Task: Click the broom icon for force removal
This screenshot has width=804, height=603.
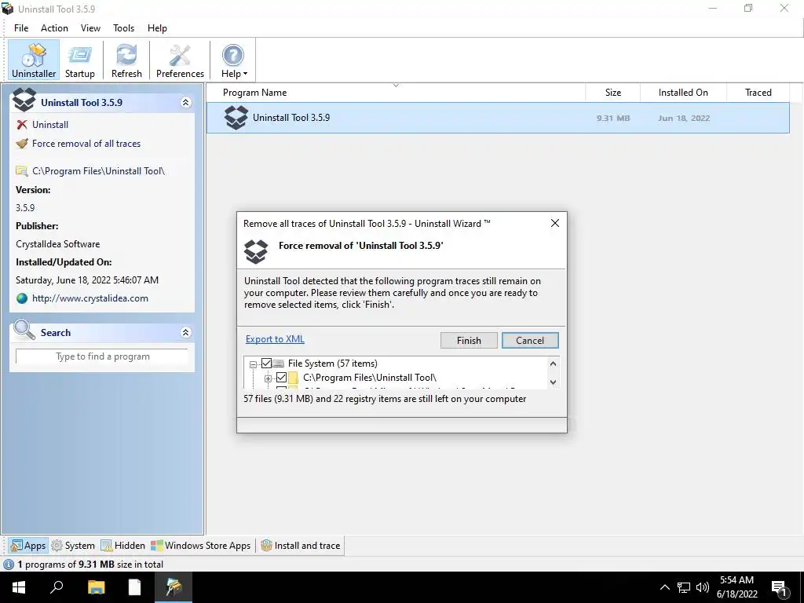Action: 21,144
